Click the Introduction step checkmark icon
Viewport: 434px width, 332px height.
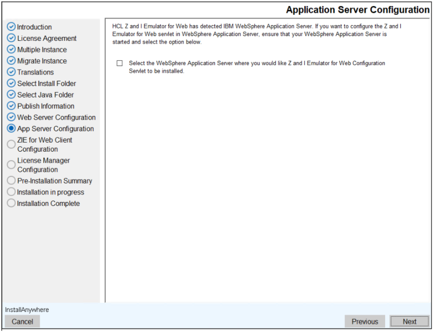[x=11, y=27]
